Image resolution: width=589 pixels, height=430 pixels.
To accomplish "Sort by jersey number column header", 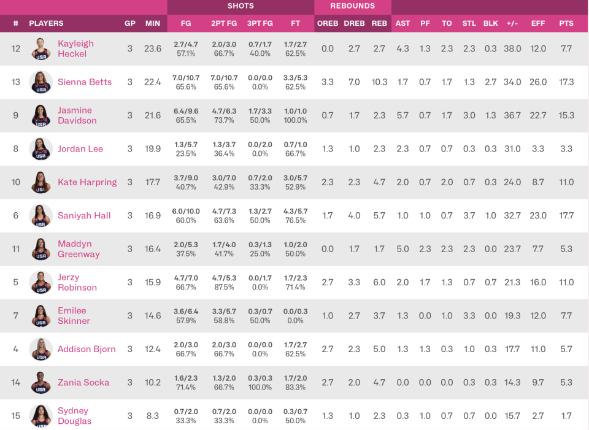I will [x=16, y=23].
